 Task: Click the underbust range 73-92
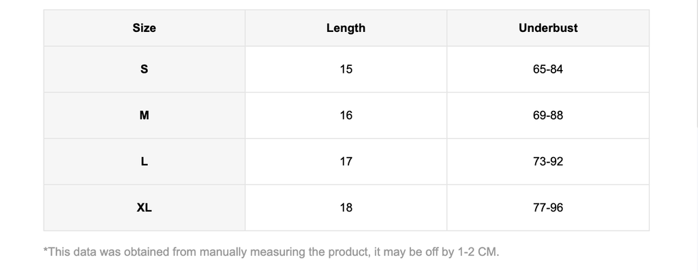pyautogui.click(x=547, y=162)
